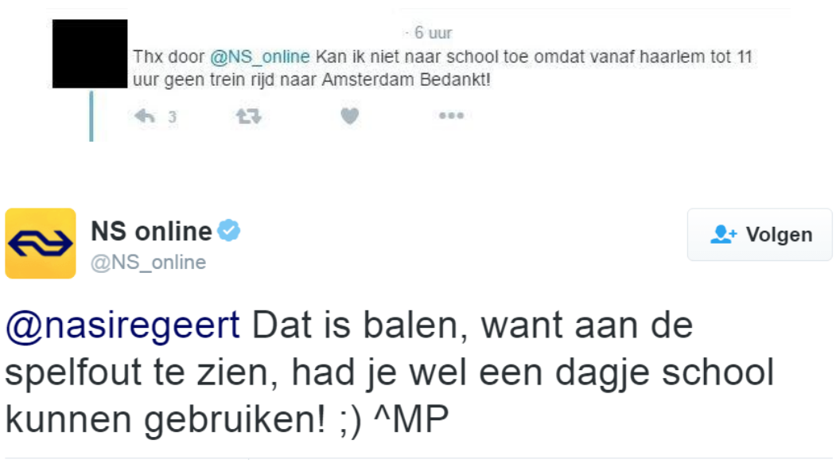The image size is (840, 460).
Task: Click the person-plus icon in the Volgen button
Action: pyautogui.click(x=724, y=235)
